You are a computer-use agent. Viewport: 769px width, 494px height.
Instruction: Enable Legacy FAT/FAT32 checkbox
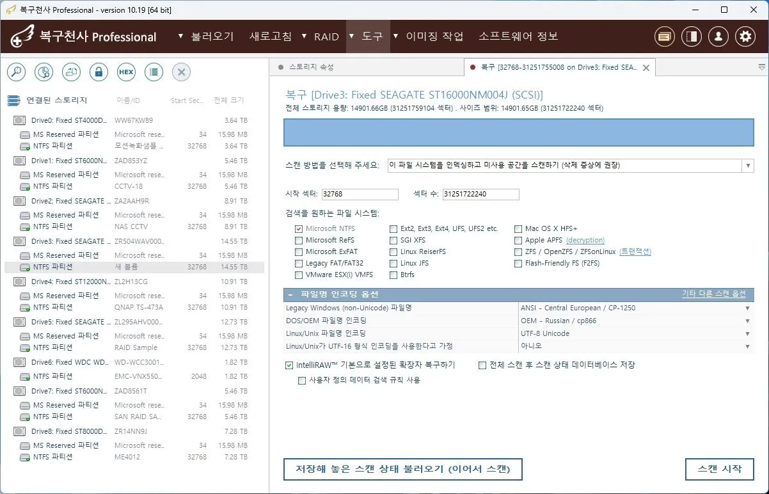(x=299, y=263)
